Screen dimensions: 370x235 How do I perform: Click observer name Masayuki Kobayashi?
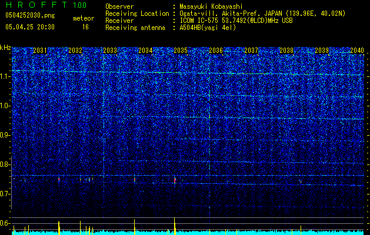(x=211, y=6)
